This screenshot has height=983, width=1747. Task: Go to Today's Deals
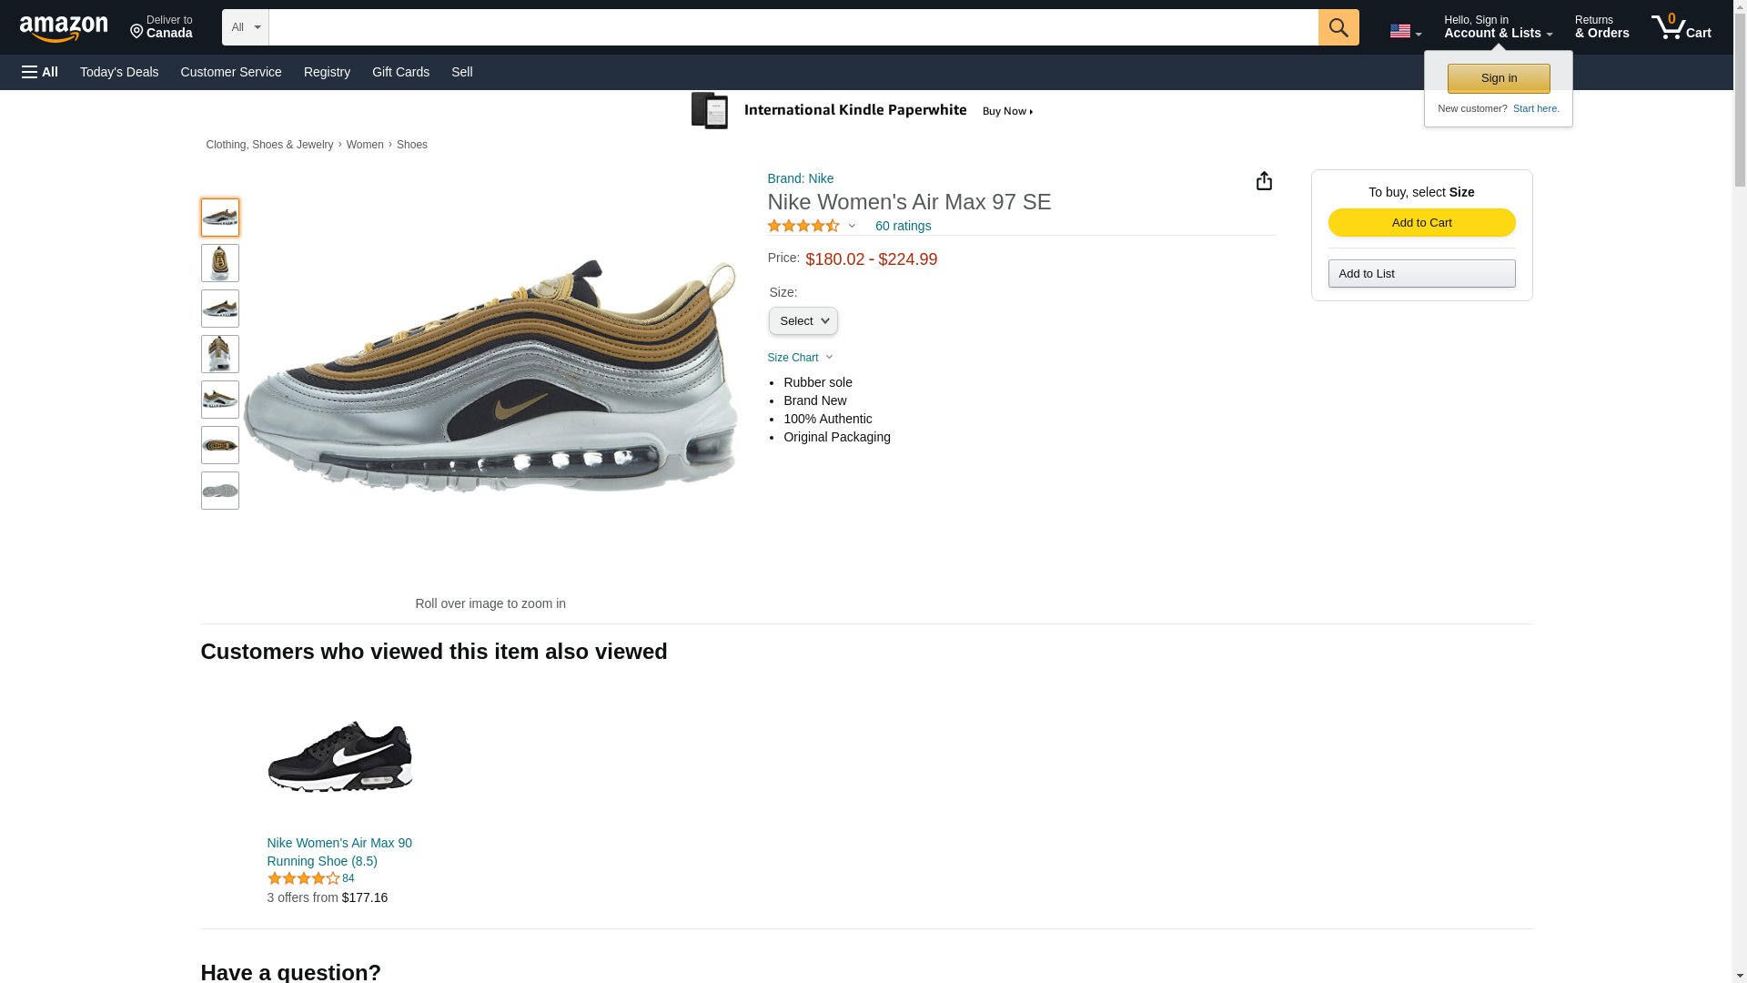point(119,72)
